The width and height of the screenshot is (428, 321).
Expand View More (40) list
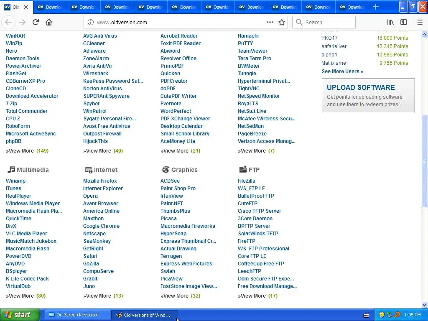click(x=103, y=150)
